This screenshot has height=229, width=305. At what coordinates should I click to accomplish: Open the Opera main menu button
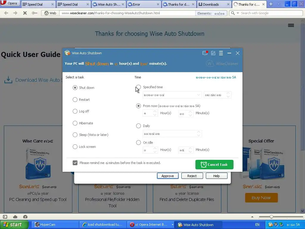(x=10, y=3)
